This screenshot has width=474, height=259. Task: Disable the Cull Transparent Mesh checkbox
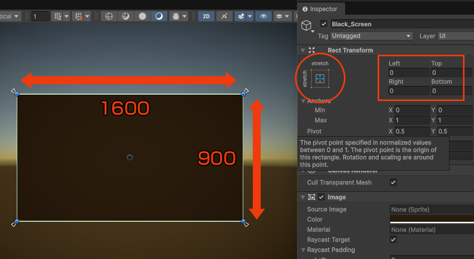tap(393, 183)
